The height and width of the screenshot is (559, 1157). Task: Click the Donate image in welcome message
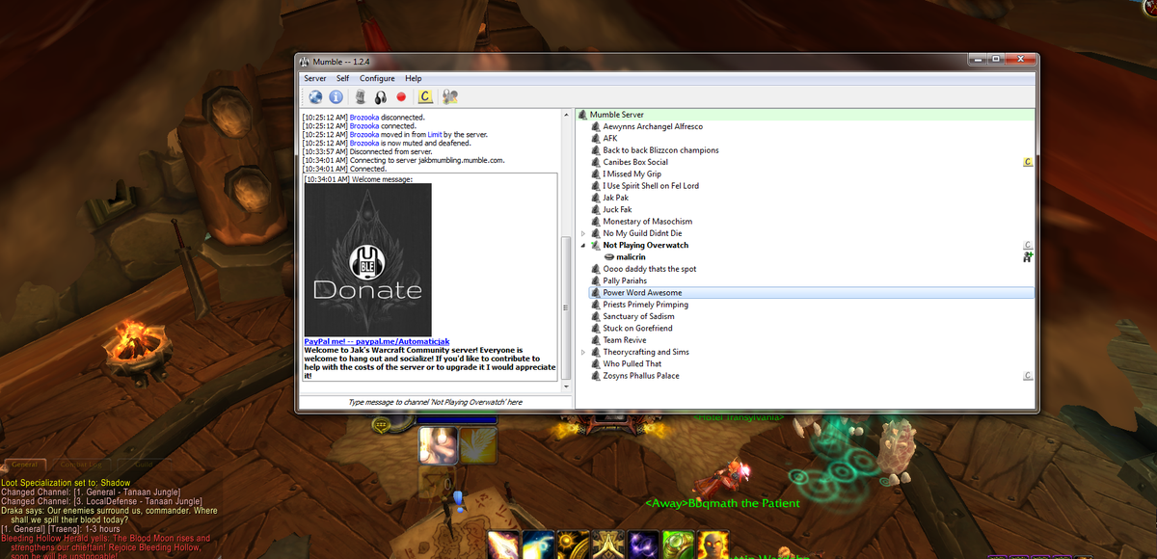tap(367, 260)
